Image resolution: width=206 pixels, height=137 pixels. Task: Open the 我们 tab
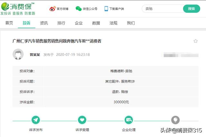(x=131, y=23)
